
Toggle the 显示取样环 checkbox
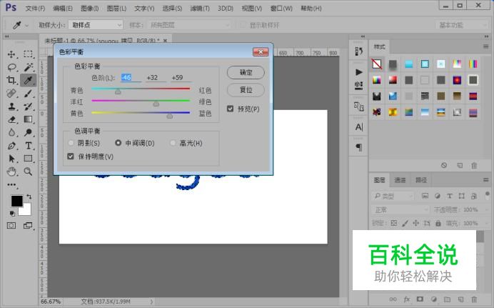pyautogui.click(x=243, y=25)
